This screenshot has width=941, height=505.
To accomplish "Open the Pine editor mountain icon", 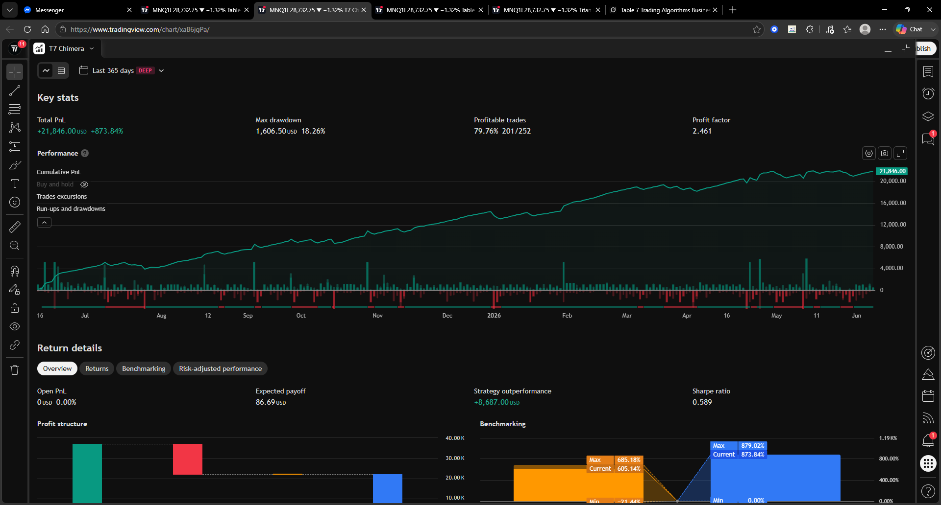I will 928,374.
